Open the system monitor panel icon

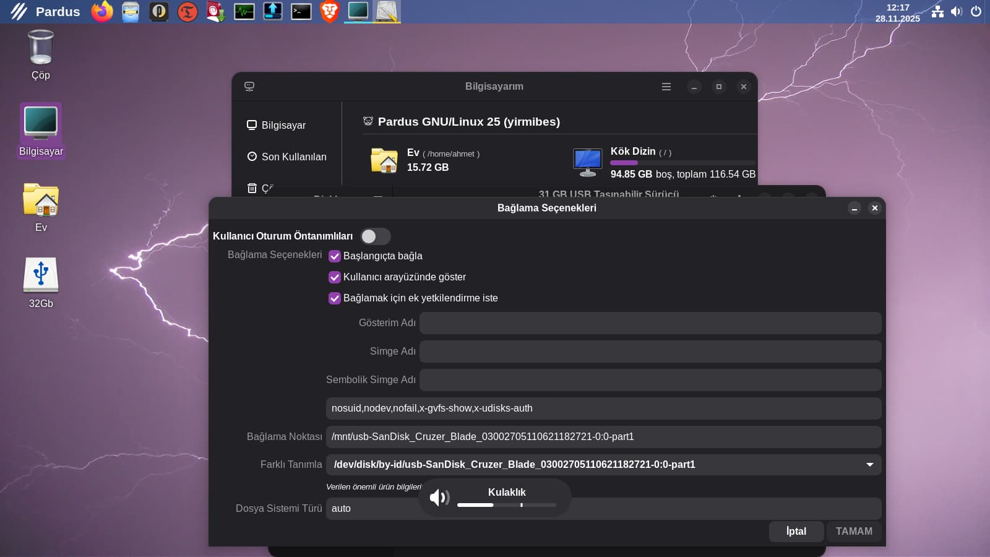coord(244,11)
